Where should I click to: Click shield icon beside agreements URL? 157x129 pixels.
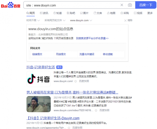pyautogui.click(x=69, y=128)
